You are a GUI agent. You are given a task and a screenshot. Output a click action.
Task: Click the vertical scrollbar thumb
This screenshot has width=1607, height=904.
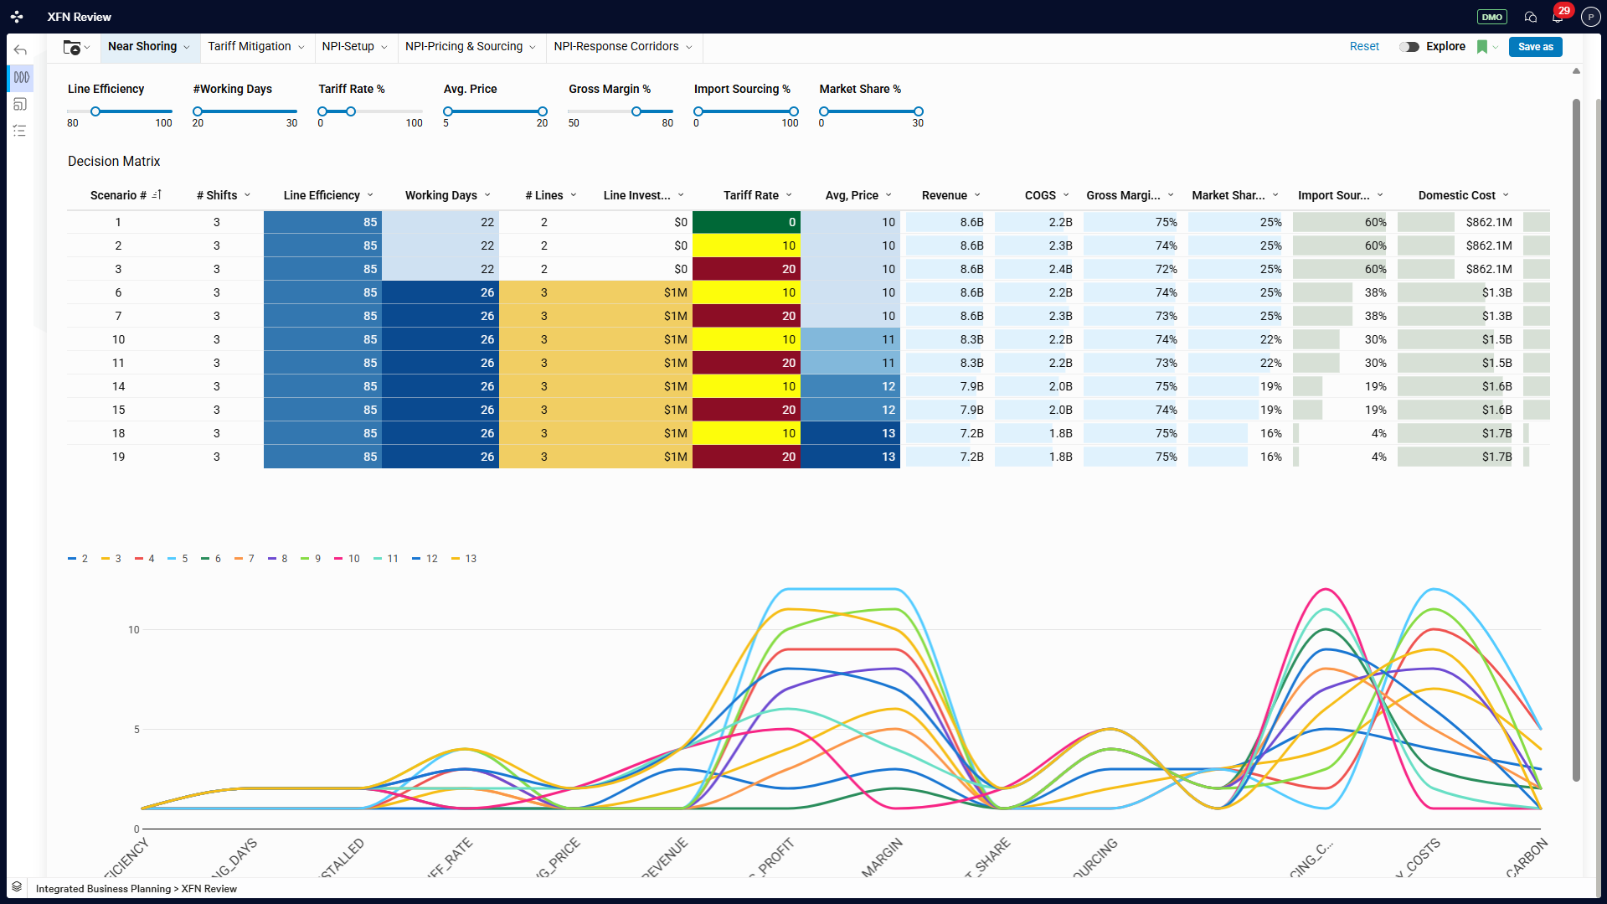(1576, 440)
